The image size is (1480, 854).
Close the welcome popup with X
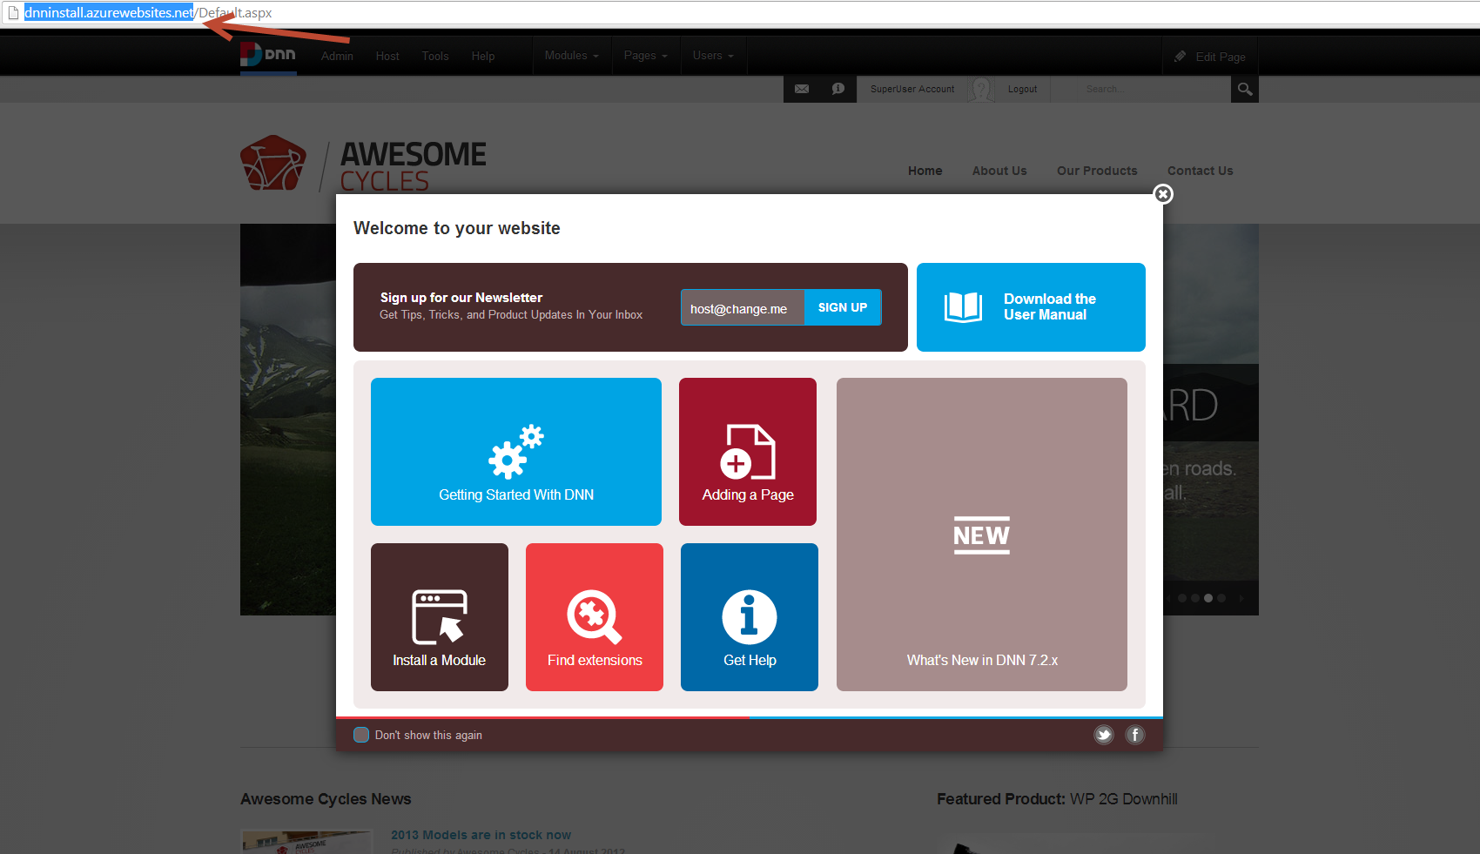pyautogui.click(x=1163, y=194)
